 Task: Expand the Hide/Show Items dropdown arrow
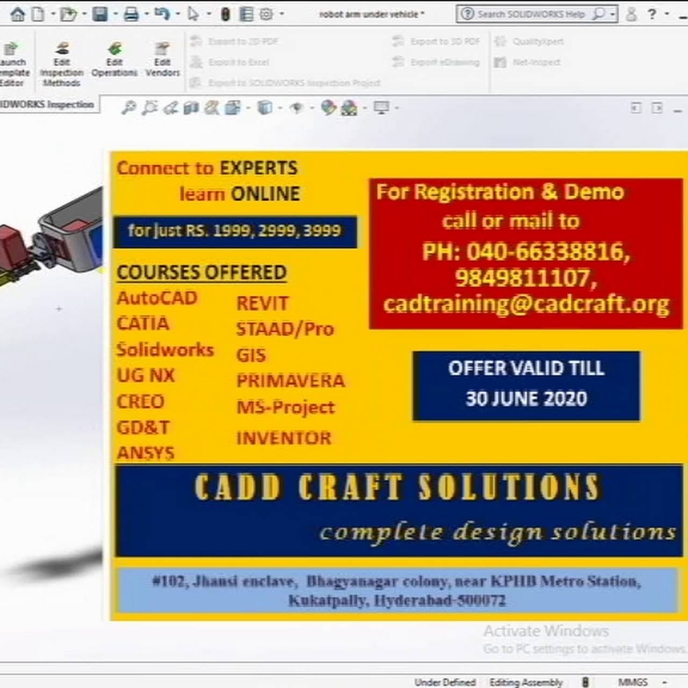pos(312,108)
